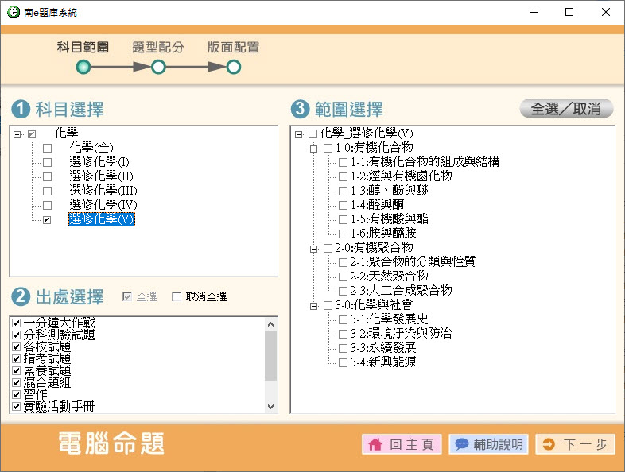
Task: Click the 版面配置 step circle
Action: click(233, 68)
